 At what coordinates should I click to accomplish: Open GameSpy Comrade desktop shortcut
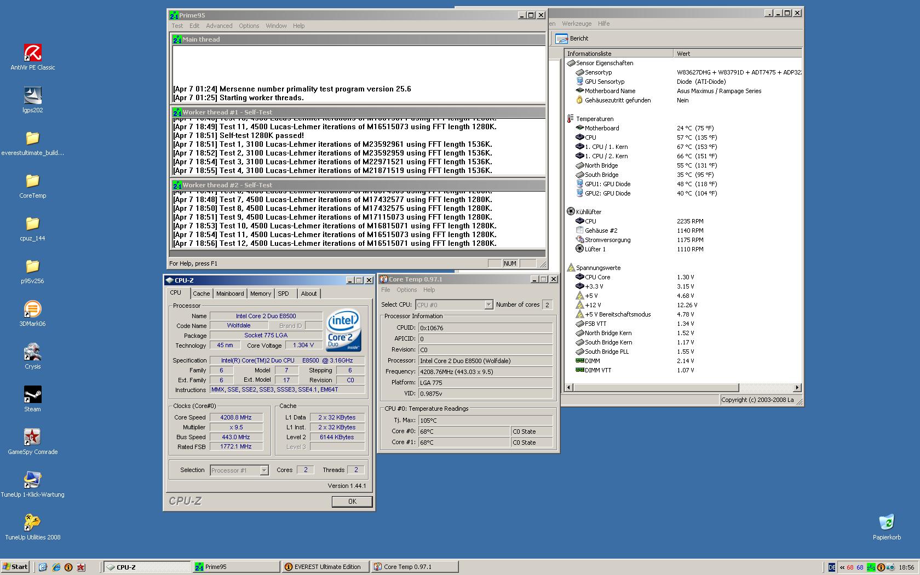point(32,438)
